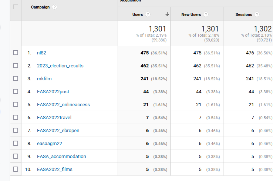
Task: Open the EASA2022post campaign link
Action: (x=53, y=92)
